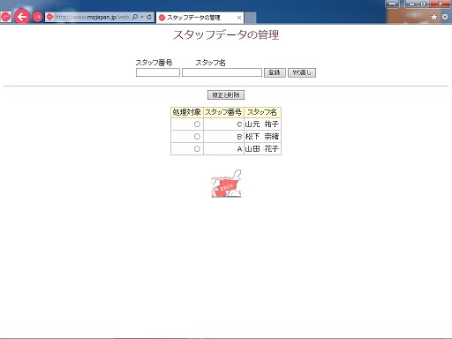Open a new blank tab

(250, 18)
